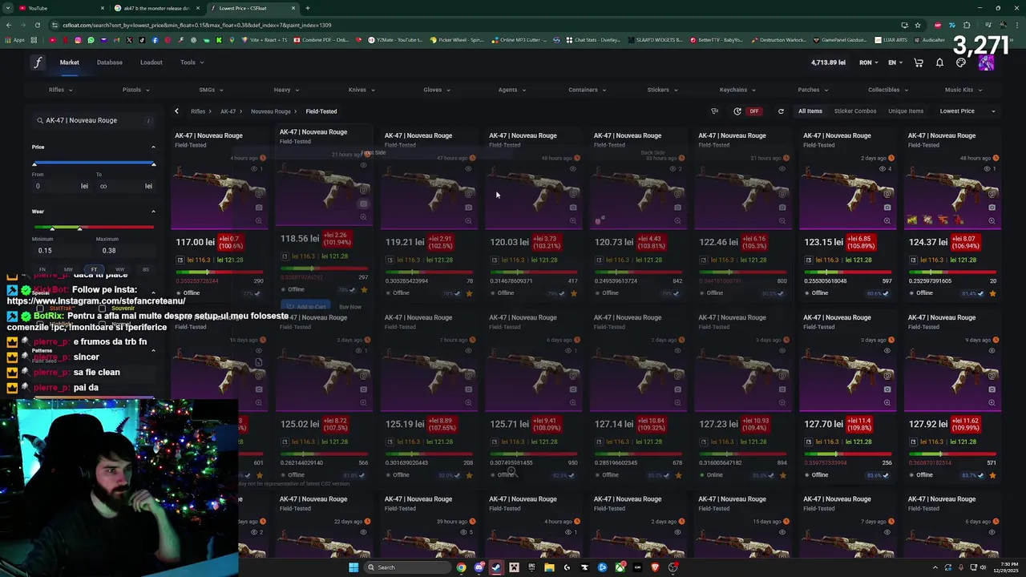Open the Rifles category dropdown
Viewport: 1026px width, 577px height.
click(x=60, y=90)
